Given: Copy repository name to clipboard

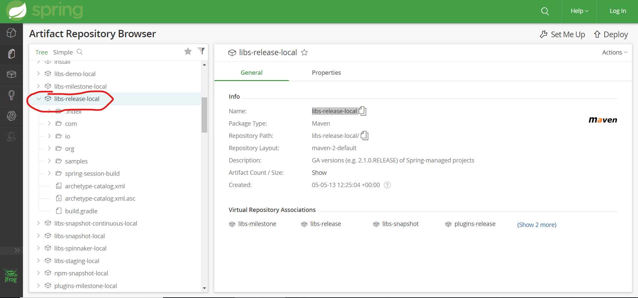Looking at the screenshot, I should tap(363, 111).
